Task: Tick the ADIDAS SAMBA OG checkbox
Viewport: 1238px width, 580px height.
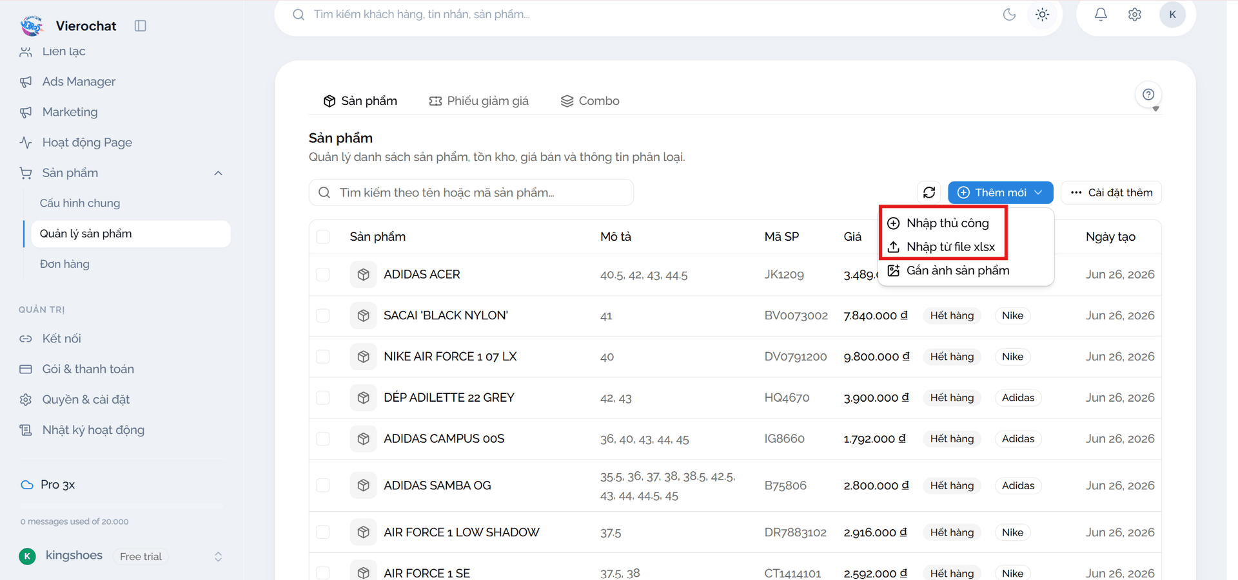Action: point(323,485)
